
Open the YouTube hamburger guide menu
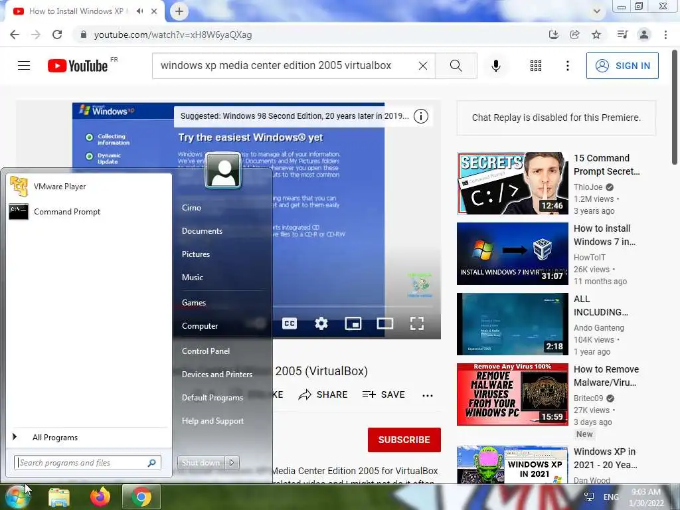pos(24,66)
